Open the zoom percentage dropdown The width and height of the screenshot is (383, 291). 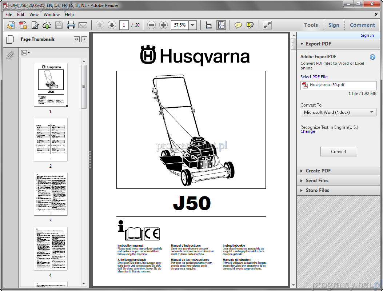click(x=192, y=25)
